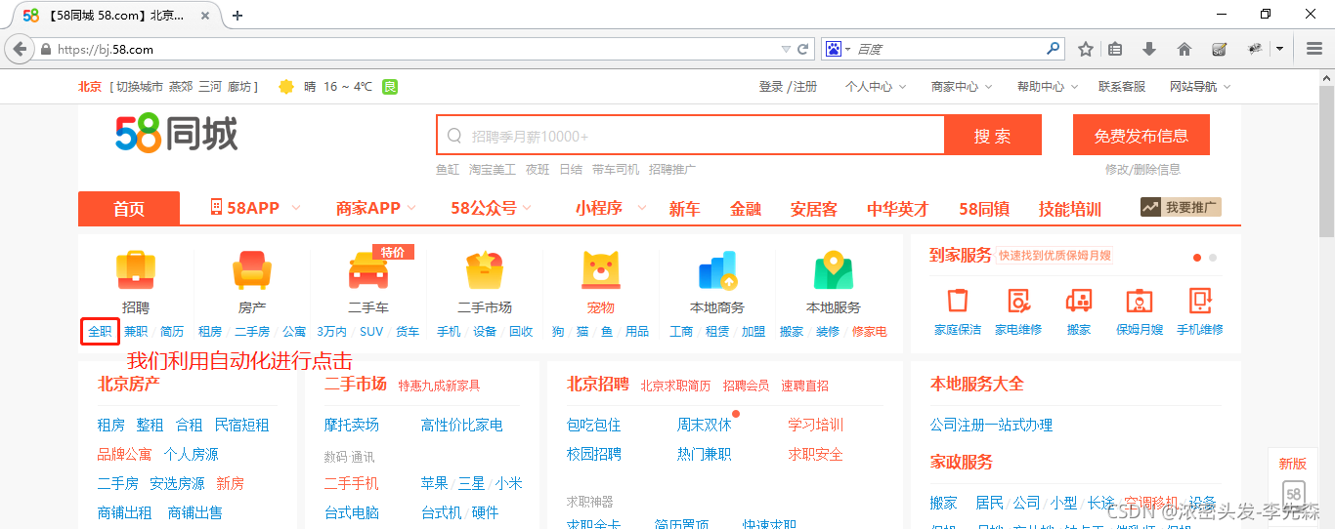This screenshot has width=1335, height=529.
Task: Click the browser address bar
Action: click(410, 49)
